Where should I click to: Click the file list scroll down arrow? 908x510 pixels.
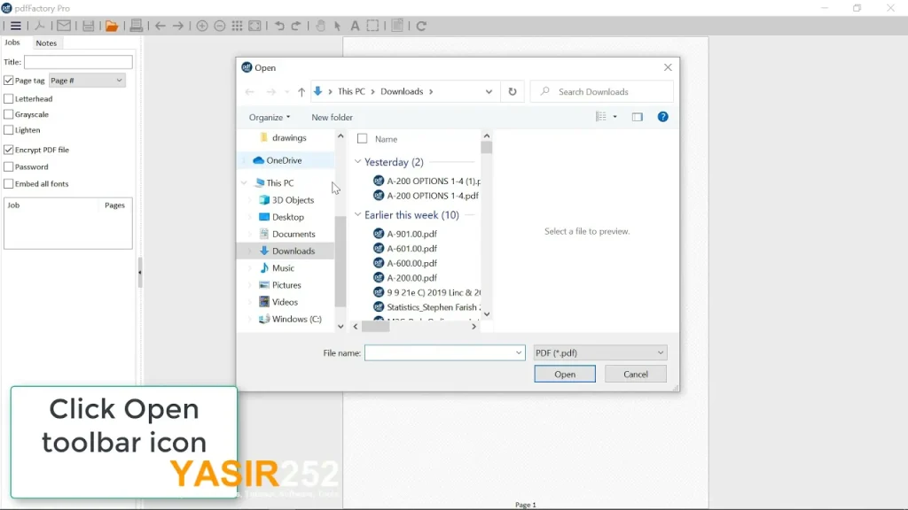pos(487,314)
